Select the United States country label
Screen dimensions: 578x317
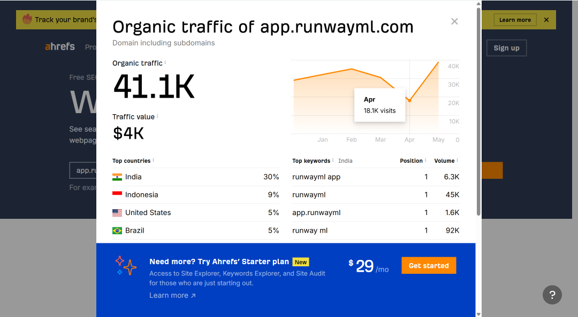148,212
